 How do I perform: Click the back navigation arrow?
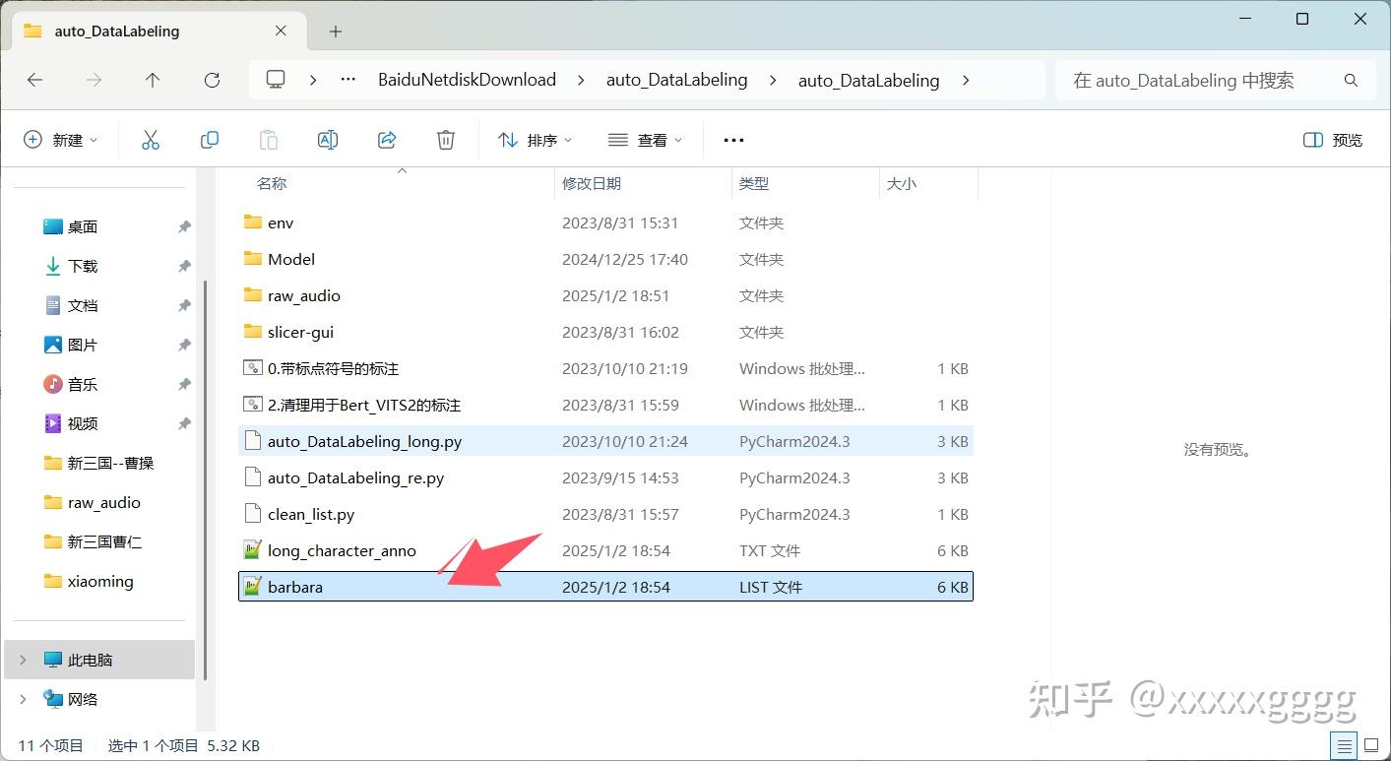coord(35,80)
